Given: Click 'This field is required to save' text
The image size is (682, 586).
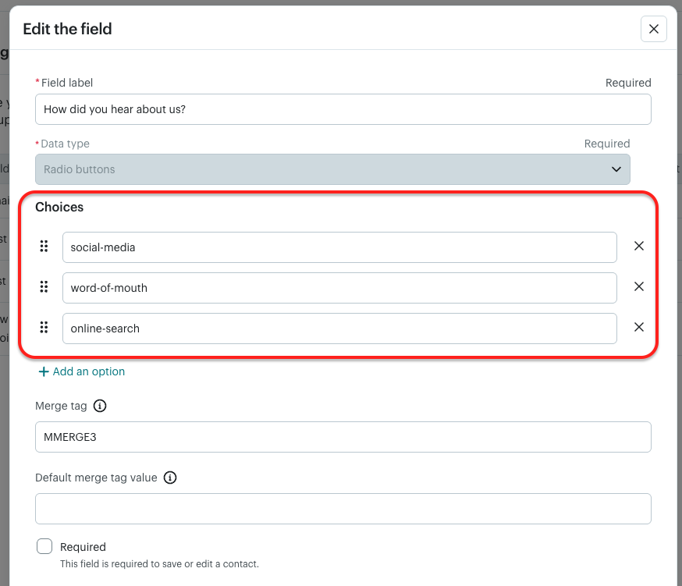Looking at the screenshot, I should tap(160, 564).
